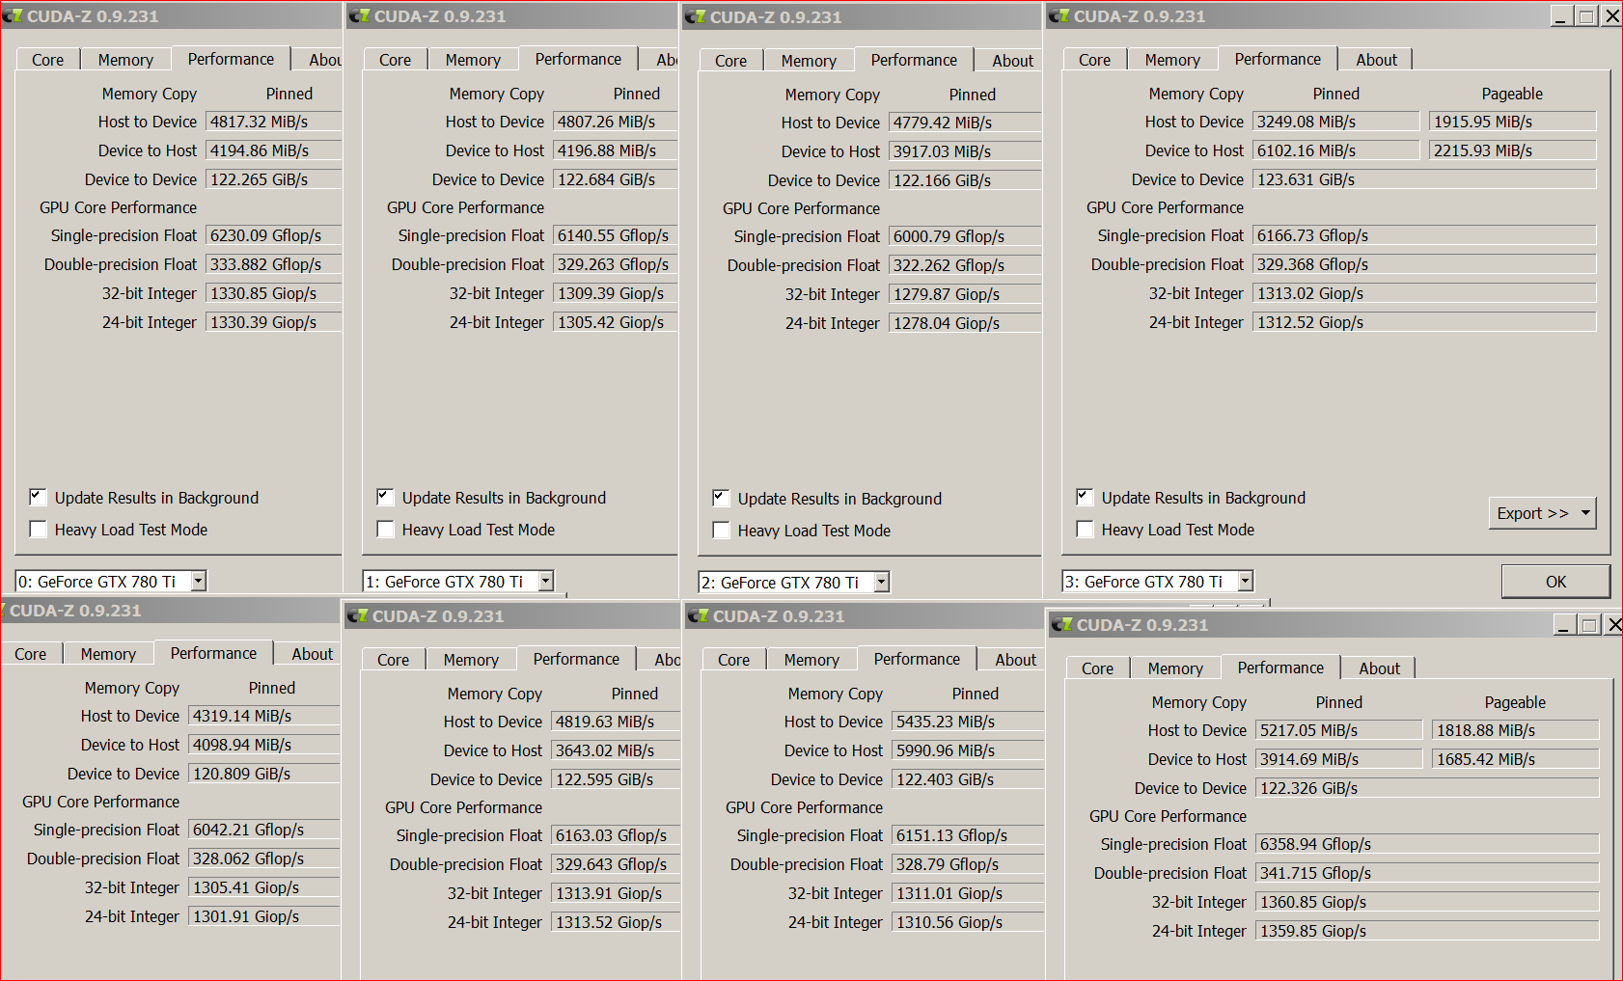Viewport: 1623px width, 981px height.
Task: Click the Pageable Host to Device value 1915.95 MiB/s
Action: click(1512, 122)
